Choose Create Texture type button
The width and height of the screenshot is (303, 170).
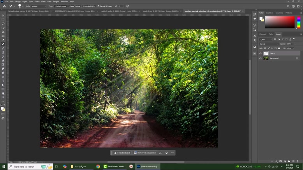(75, 6)
